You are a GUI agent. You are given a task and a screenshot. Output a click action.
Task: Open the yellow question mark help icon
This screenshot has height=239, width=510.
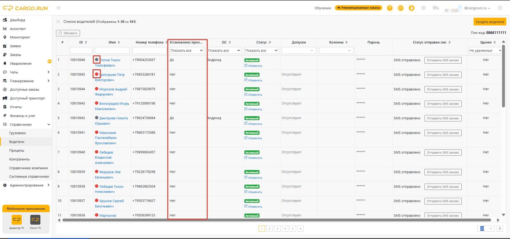(390, 8)
